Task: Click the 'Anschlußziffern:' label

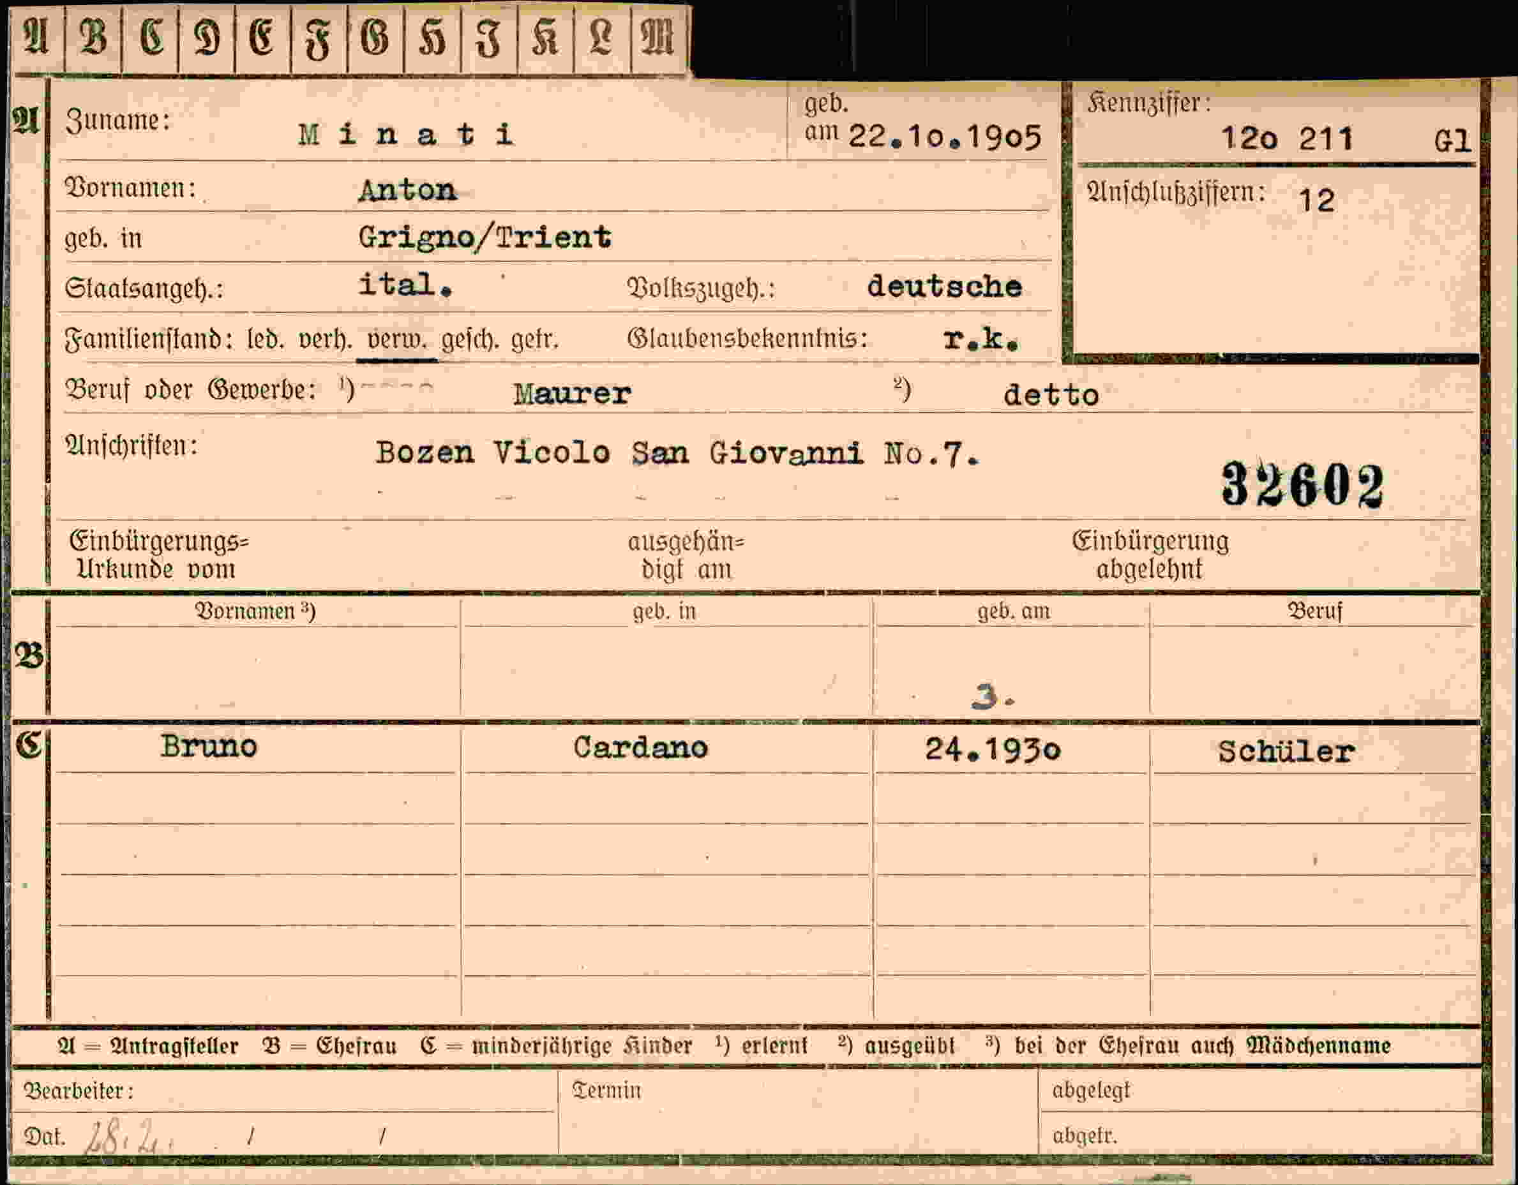Action: tap(1175, 193)
